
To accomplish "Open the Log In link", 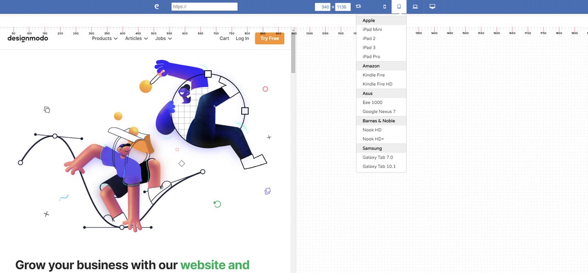I will tap(242, 39).
